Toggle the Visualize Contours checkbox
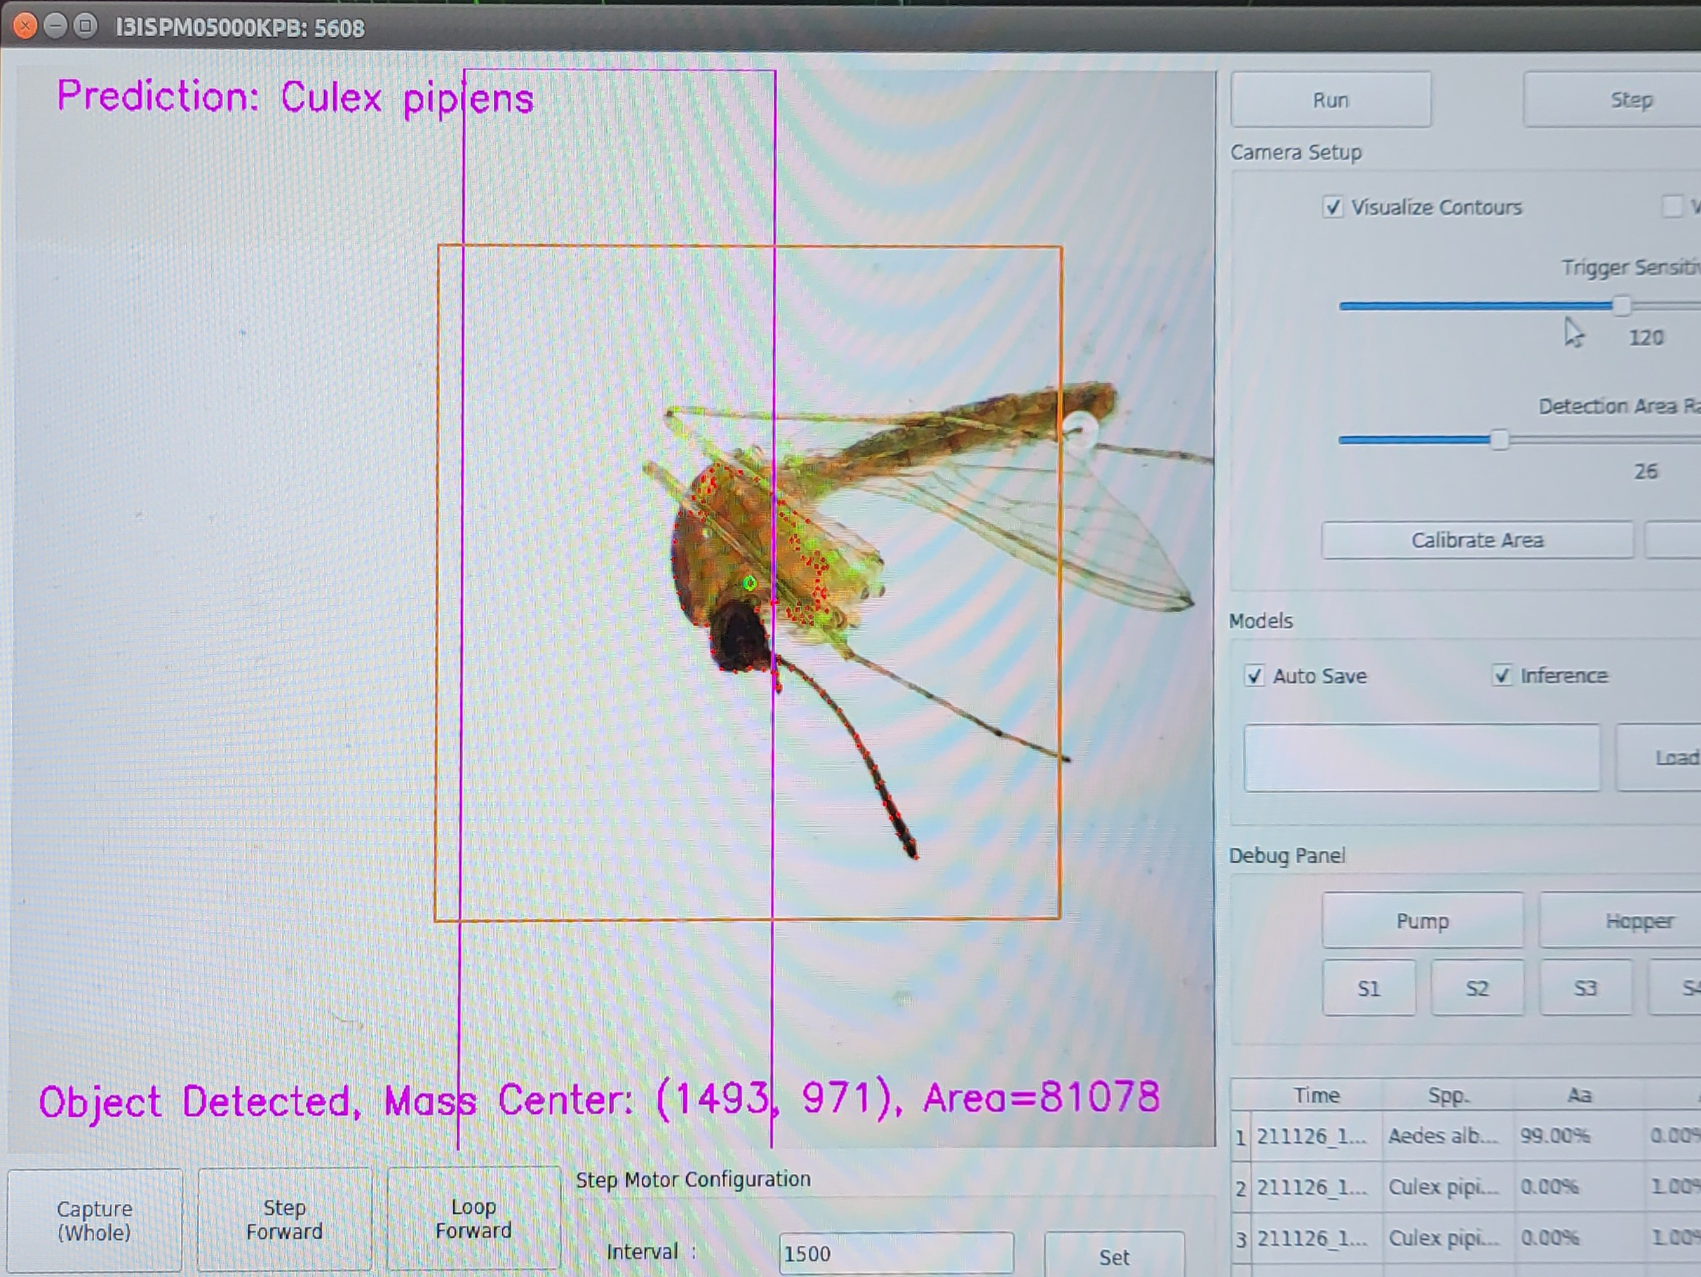Screen dimensions: 1701x1277 (x=1333, y=208)
